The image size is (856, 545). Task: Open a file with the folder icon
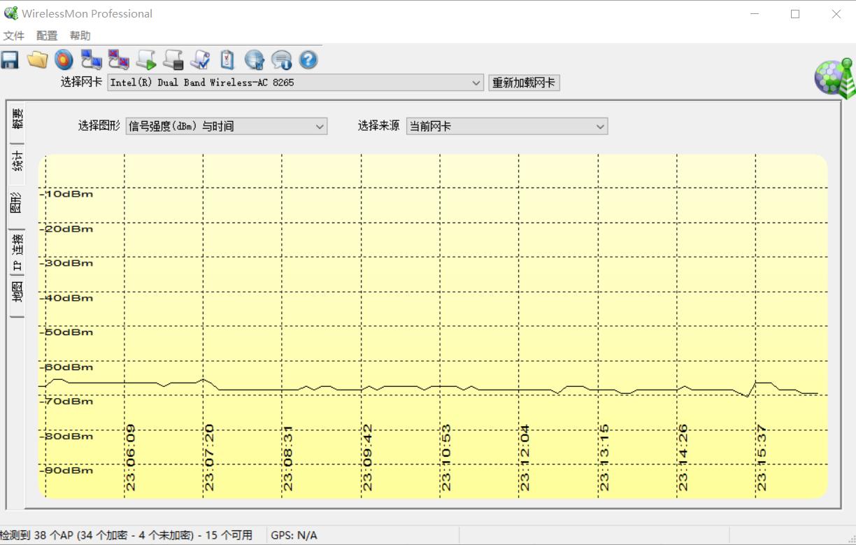pyautogui.click(x=36, y=60)
